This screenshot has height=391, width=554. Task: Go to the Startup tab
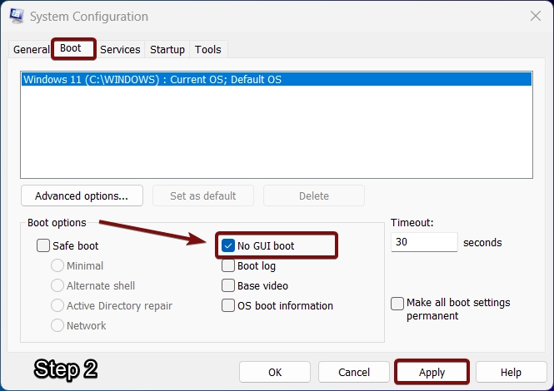point(167,49)
